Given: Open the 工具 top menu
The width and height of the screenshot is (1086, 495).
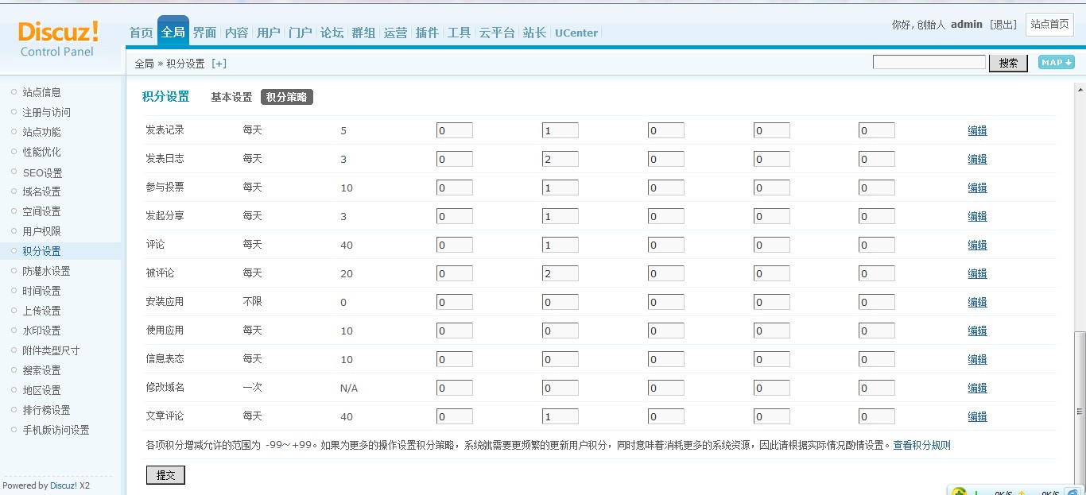Looking at the screenshot, I should [460, 33].
